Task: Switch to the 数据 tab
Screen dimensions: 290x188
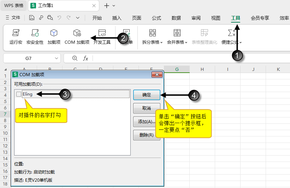Action: pyautogui.click(x=176, y=18)
